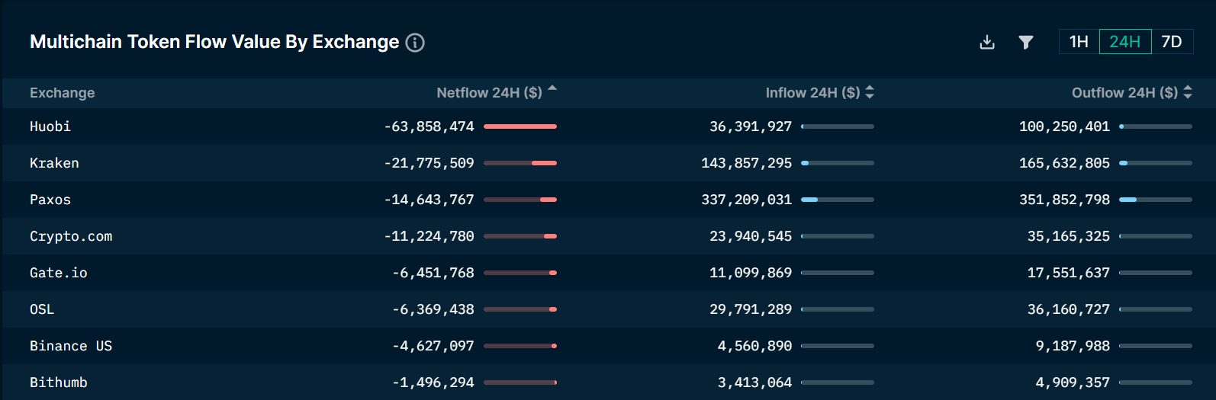Click Paxos netflow value -14,643,767
1216x400 pixels.
pyautogui.click(x=429, y=200)
